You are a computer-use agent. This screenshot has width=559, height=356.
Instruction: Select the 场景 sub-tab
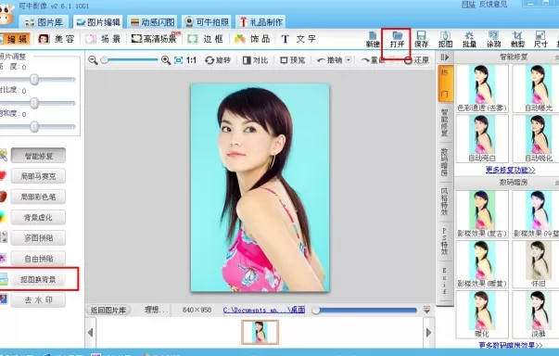point(103,39)
